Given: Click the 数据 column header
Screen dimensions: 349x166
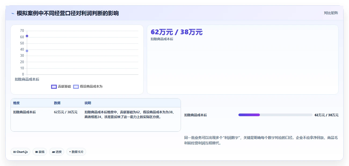Looking at the screenshot, I should click(x=57, y=103).
